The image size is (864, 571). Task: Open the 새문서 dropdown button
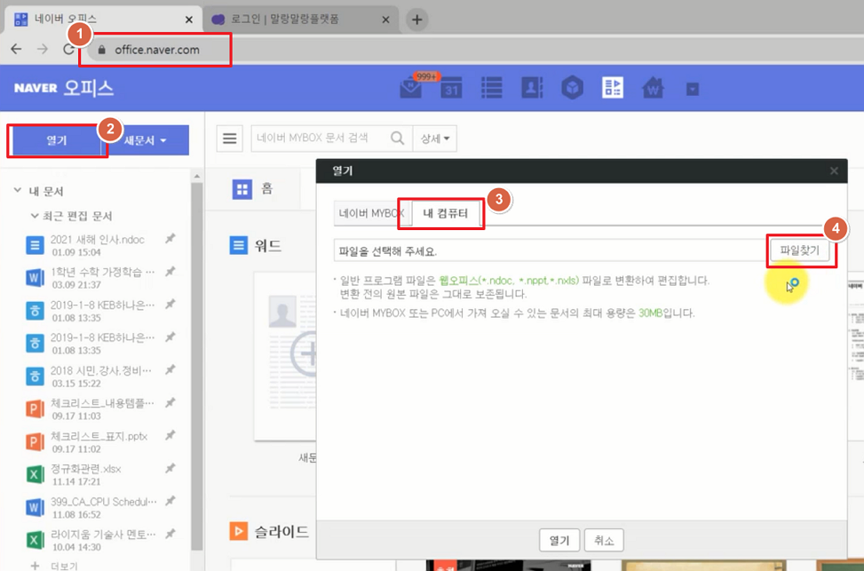(x=146, y=140)
